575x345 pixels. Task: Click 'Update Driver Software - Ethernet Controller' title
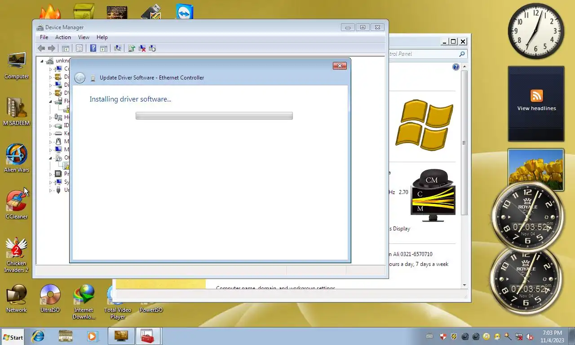152,78
